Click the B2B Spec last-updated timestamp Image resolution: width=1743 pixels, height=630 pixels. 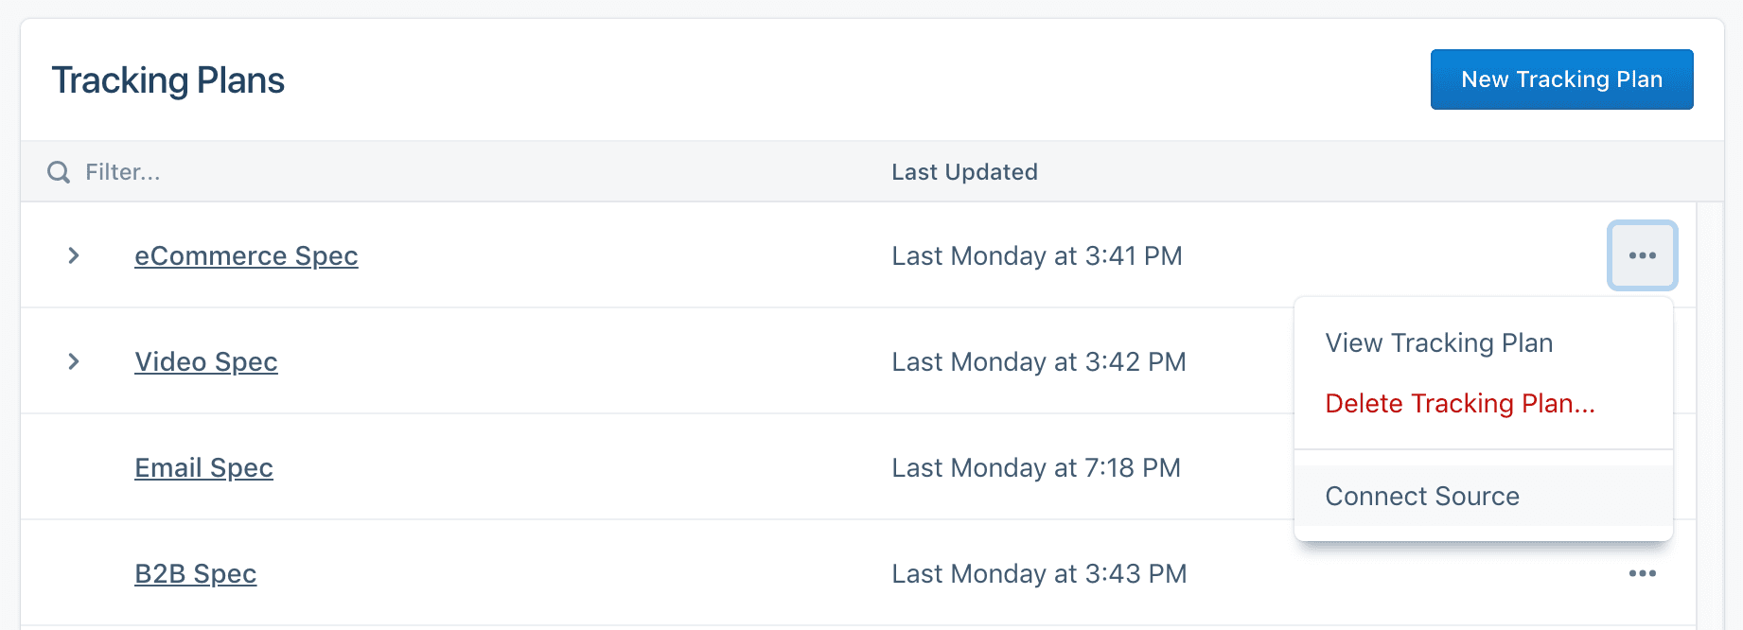(1038, 572)
